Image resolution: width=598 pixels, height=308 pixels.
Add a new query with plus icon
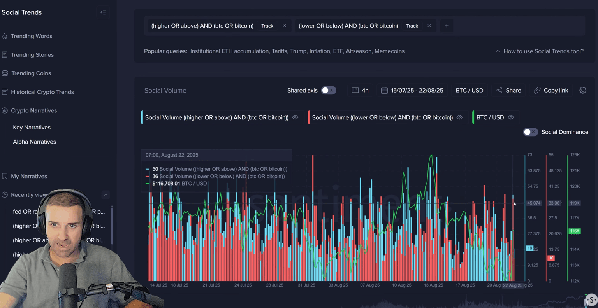[447, 26]
